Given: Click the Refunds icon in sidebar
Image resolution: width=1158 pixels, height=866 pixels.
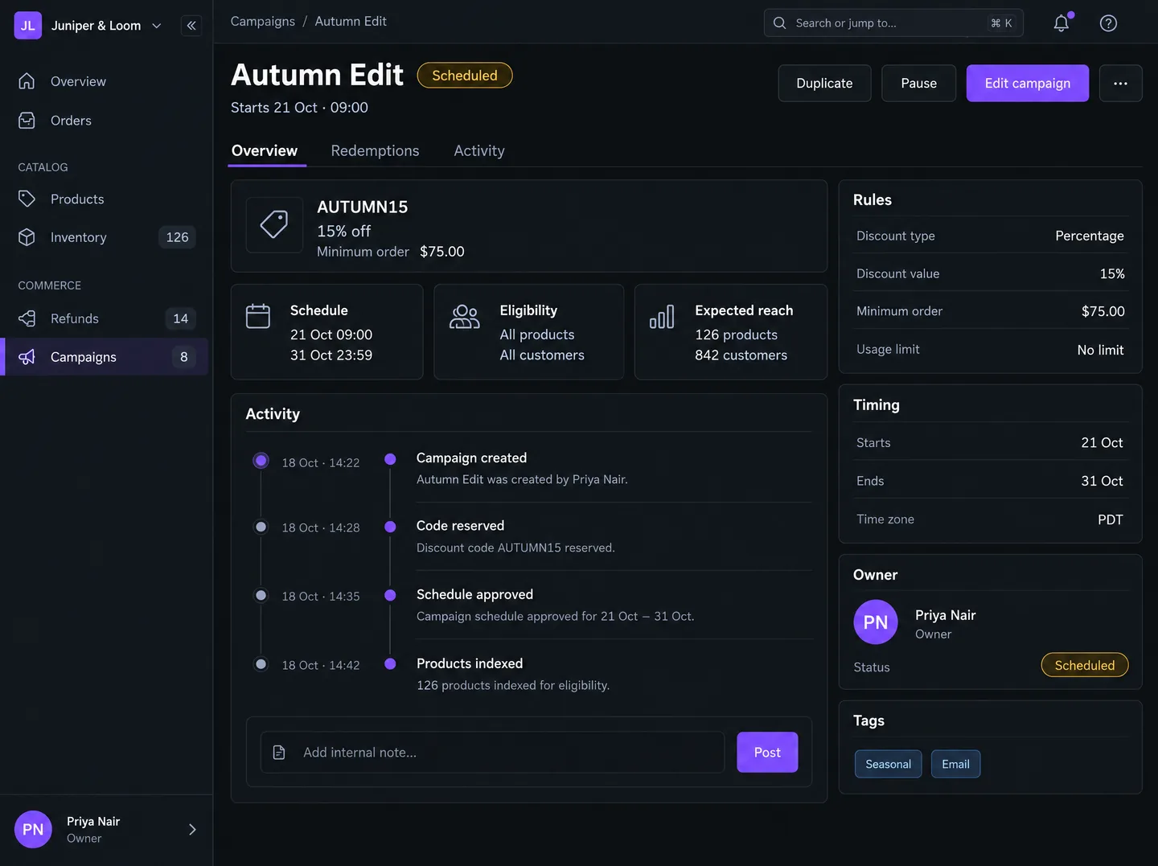Looking at the screenshot, I should (27, 318).
